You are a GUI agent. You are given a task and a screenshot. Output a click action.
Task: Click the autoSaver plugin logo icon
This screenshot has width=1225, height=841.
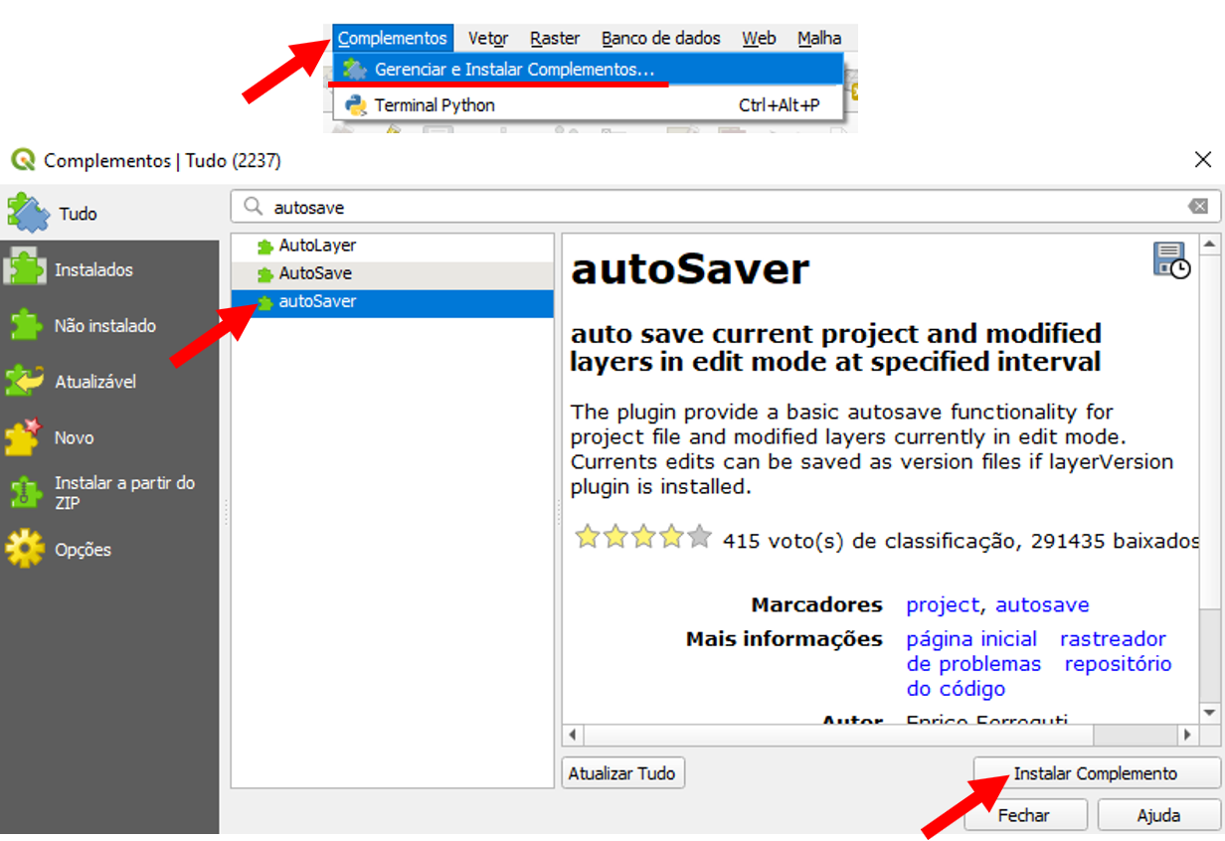1171,259
